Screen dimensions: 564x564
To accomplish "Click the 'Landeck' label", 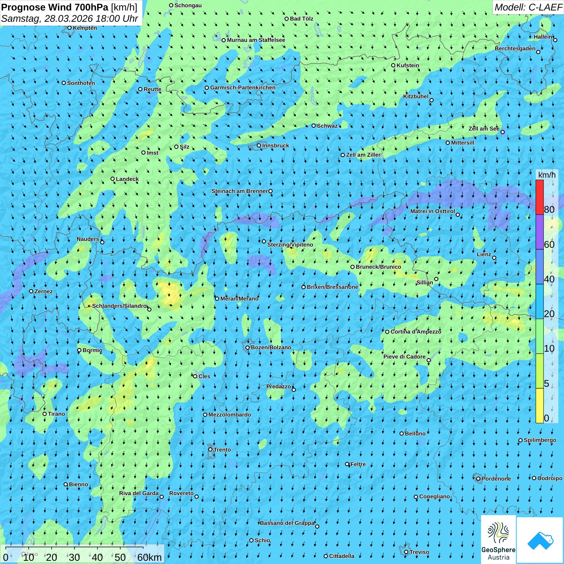I will click(x=127, y=179).
